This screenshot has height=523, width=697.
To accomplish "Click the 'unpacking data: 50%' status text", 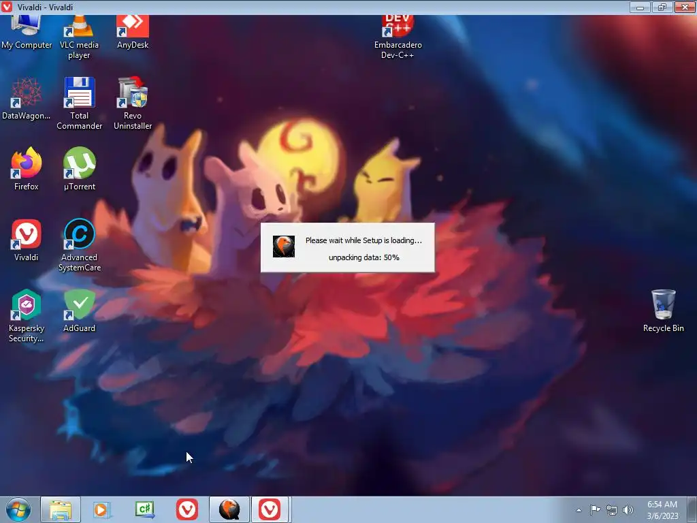I will [364, 257].
